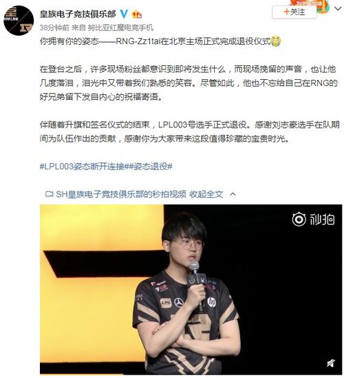
Task: Collapse the post with 收起全文
Action: click(206, 194)
